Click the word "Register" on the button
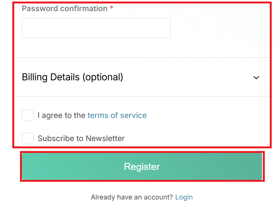The width and height of the screenshot is (279, 206). click(x=142, y=166)
